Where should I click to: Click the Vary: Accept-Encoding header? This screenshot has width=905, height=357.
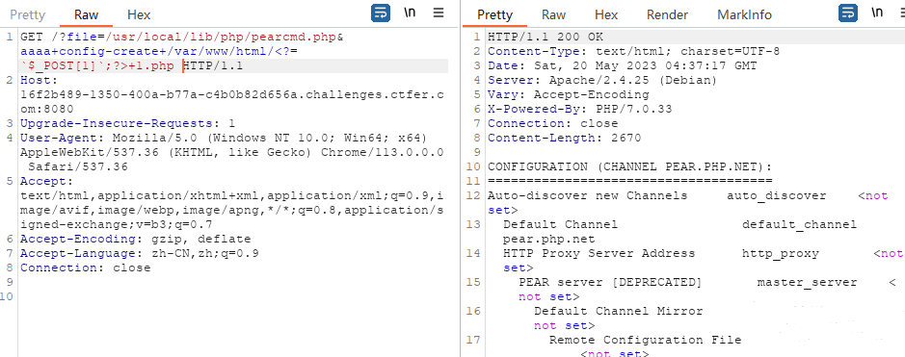(569, 94)
